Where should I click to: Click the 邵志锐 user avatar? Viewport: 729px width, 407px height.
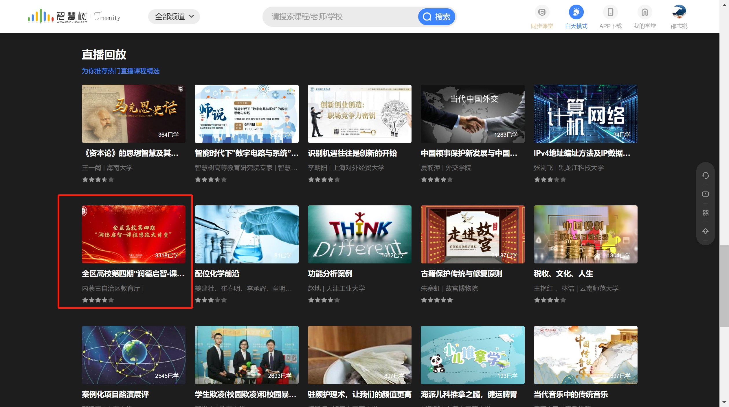(679, 12)
